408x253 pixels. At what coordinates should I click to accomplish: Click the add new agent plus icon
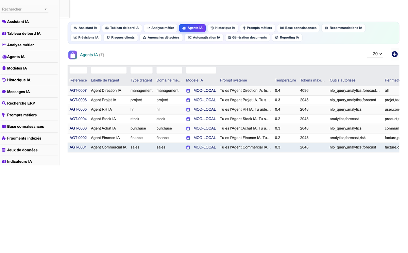pos(394,54)
